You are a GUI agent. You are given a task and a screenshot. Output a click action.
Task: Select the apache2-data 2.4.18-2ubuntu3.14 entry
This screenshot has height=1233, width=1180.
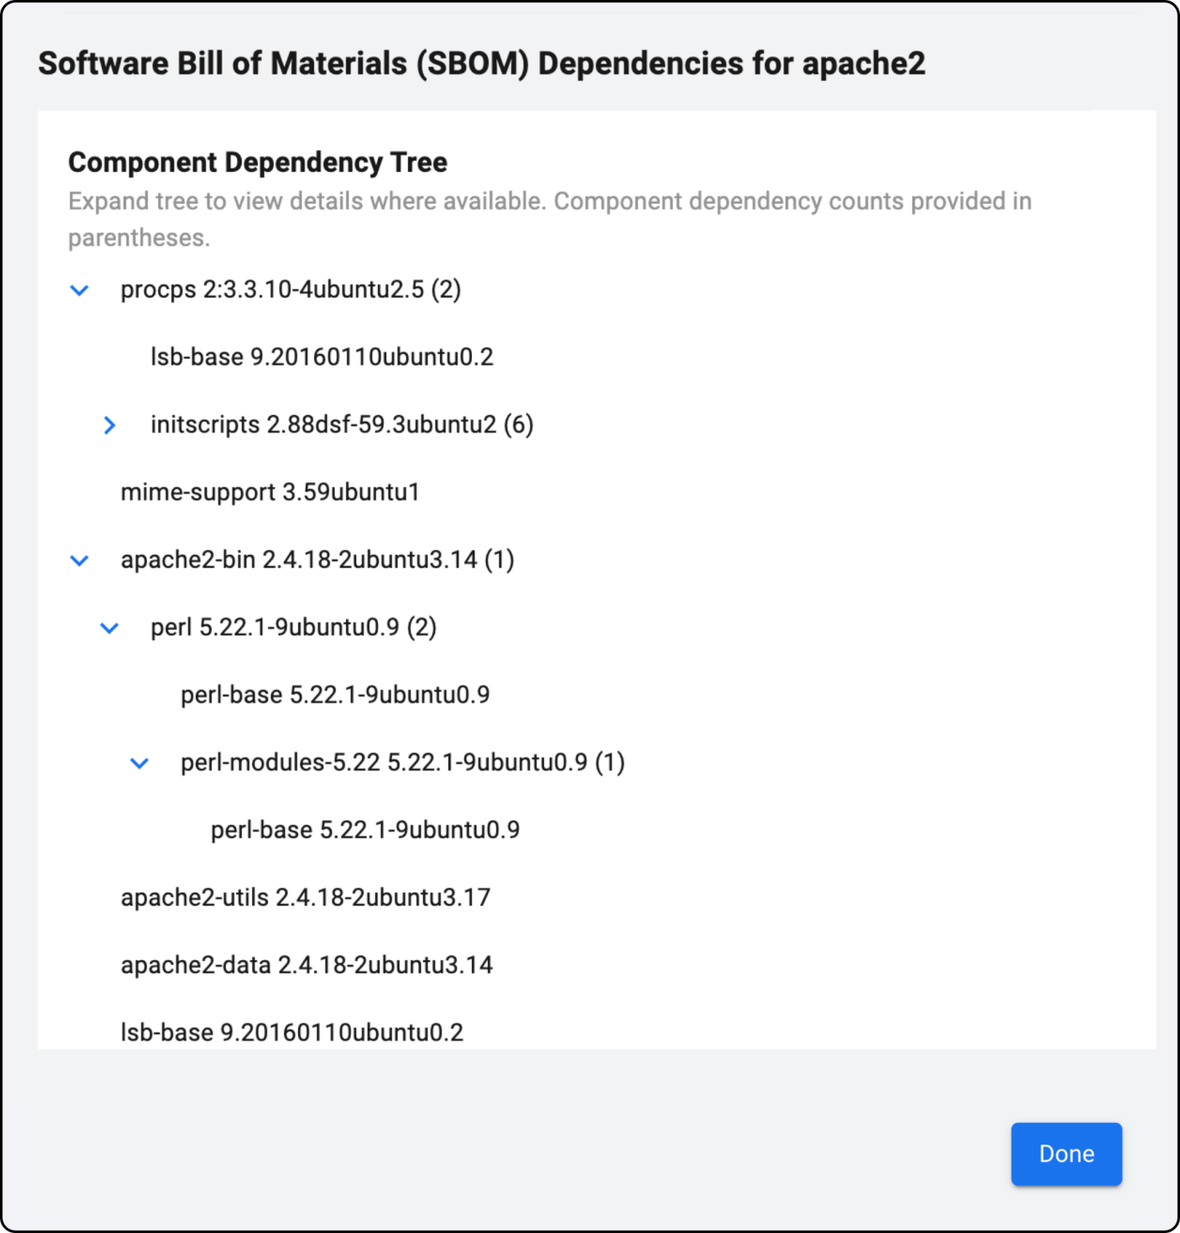click(x=307, y=964)
